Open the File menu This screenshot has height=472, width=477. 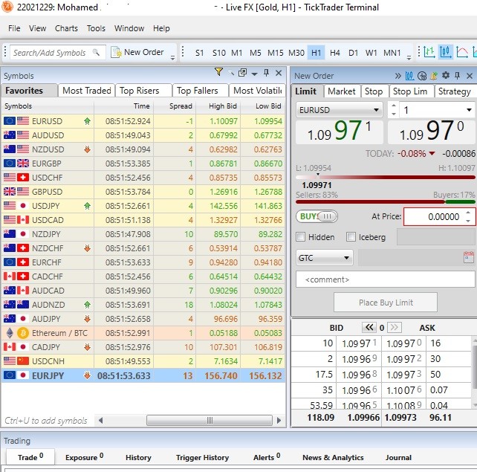pyautogui.click(x=14, y=28)
